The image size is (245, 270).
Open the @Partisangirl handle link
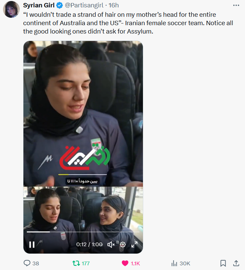[x=84, y=5]
